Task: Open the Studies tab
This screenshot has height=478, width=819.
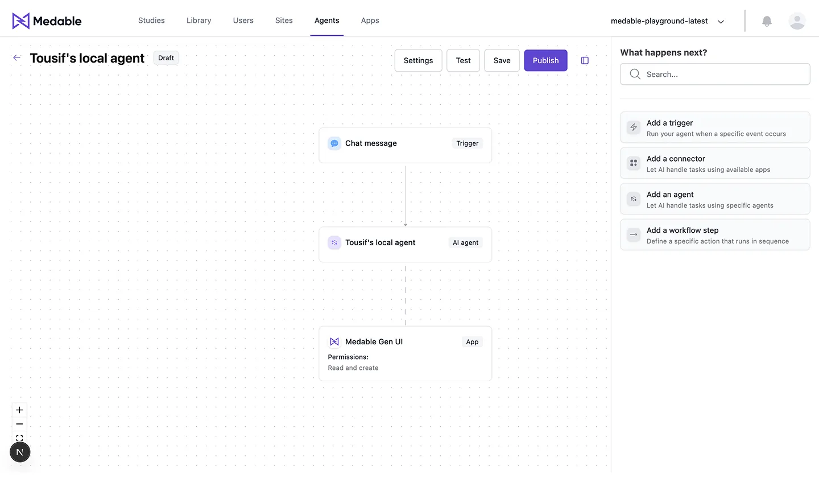Action: point(151,20)
